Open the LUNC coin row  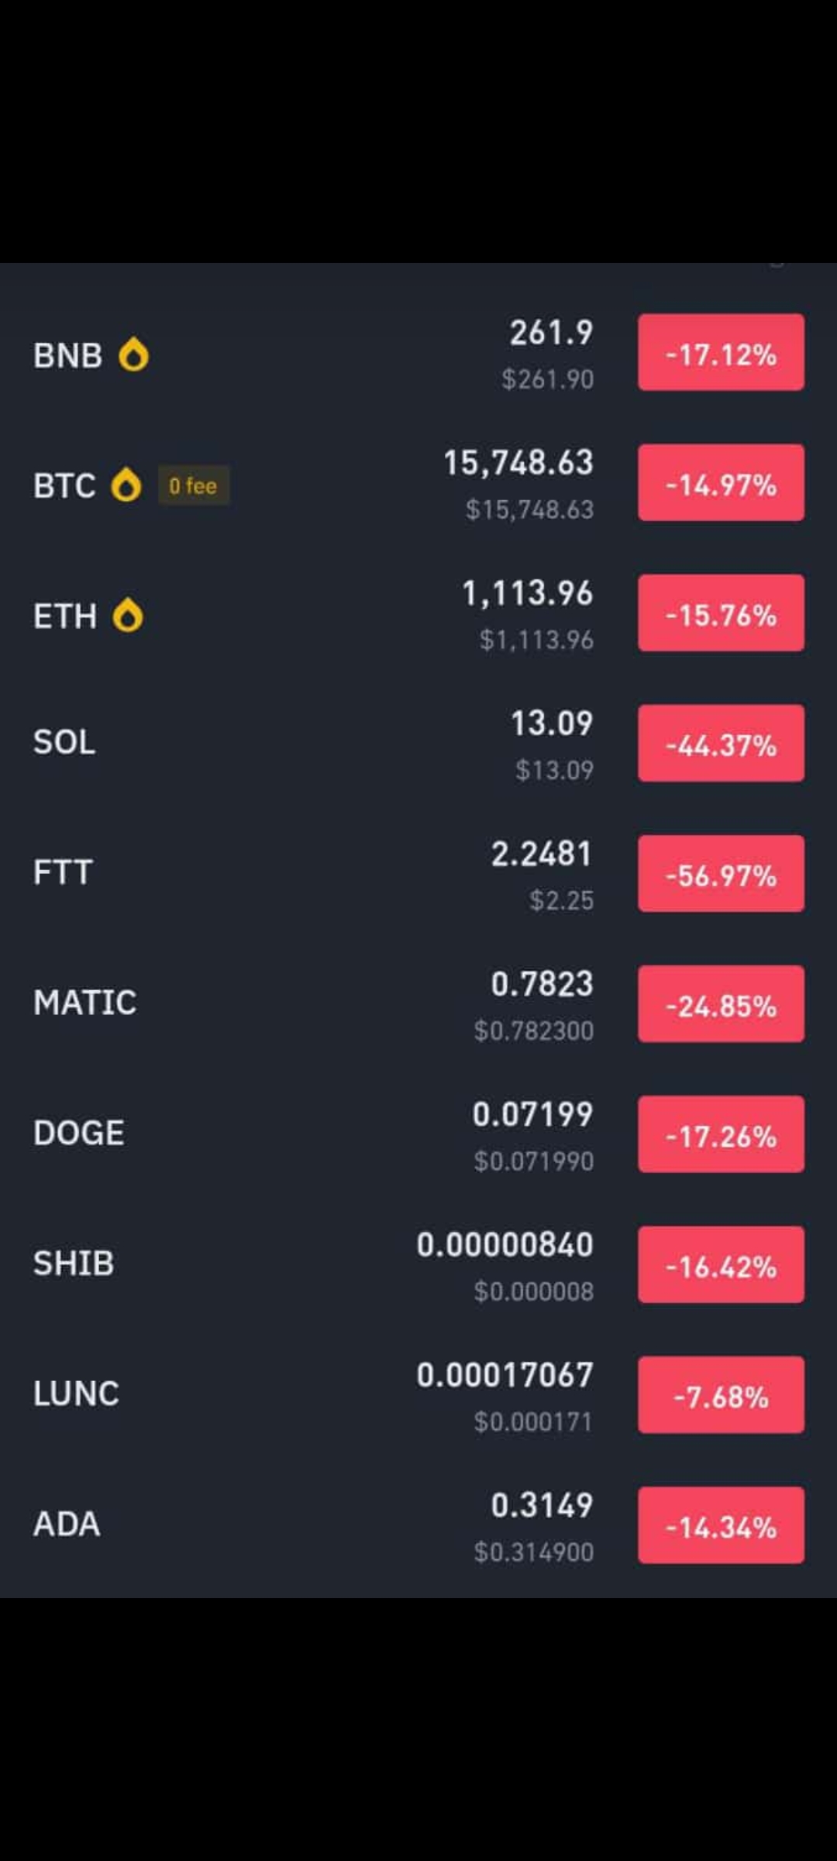point(418,1394)
